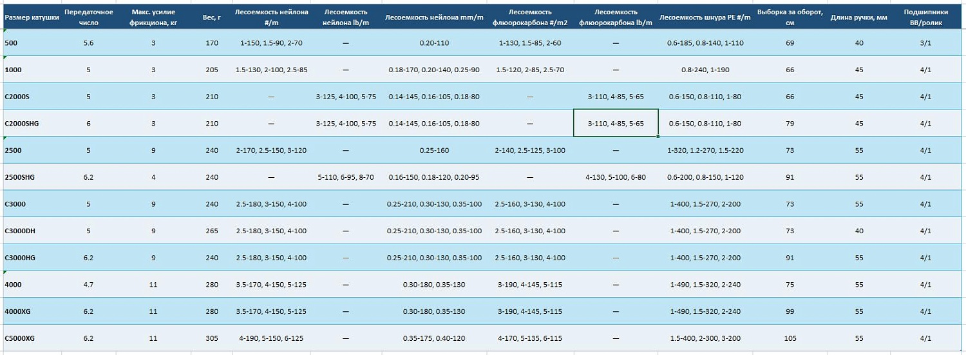Image resolution: width=966 pixels, height=355 pixels.
Task: Click model cell C5000XG
Action: (32, 338)
